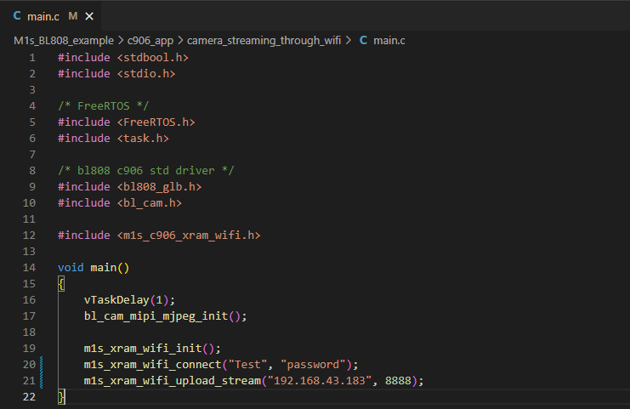
Task: Click m1s_xram_wifi_upload_stream call
Action: [x=173, y=380]
